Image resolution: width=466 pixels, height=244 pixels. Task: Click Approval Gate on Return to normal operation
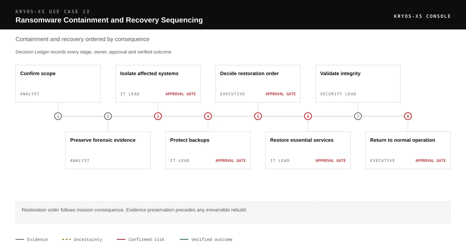[x=431, y=161]
